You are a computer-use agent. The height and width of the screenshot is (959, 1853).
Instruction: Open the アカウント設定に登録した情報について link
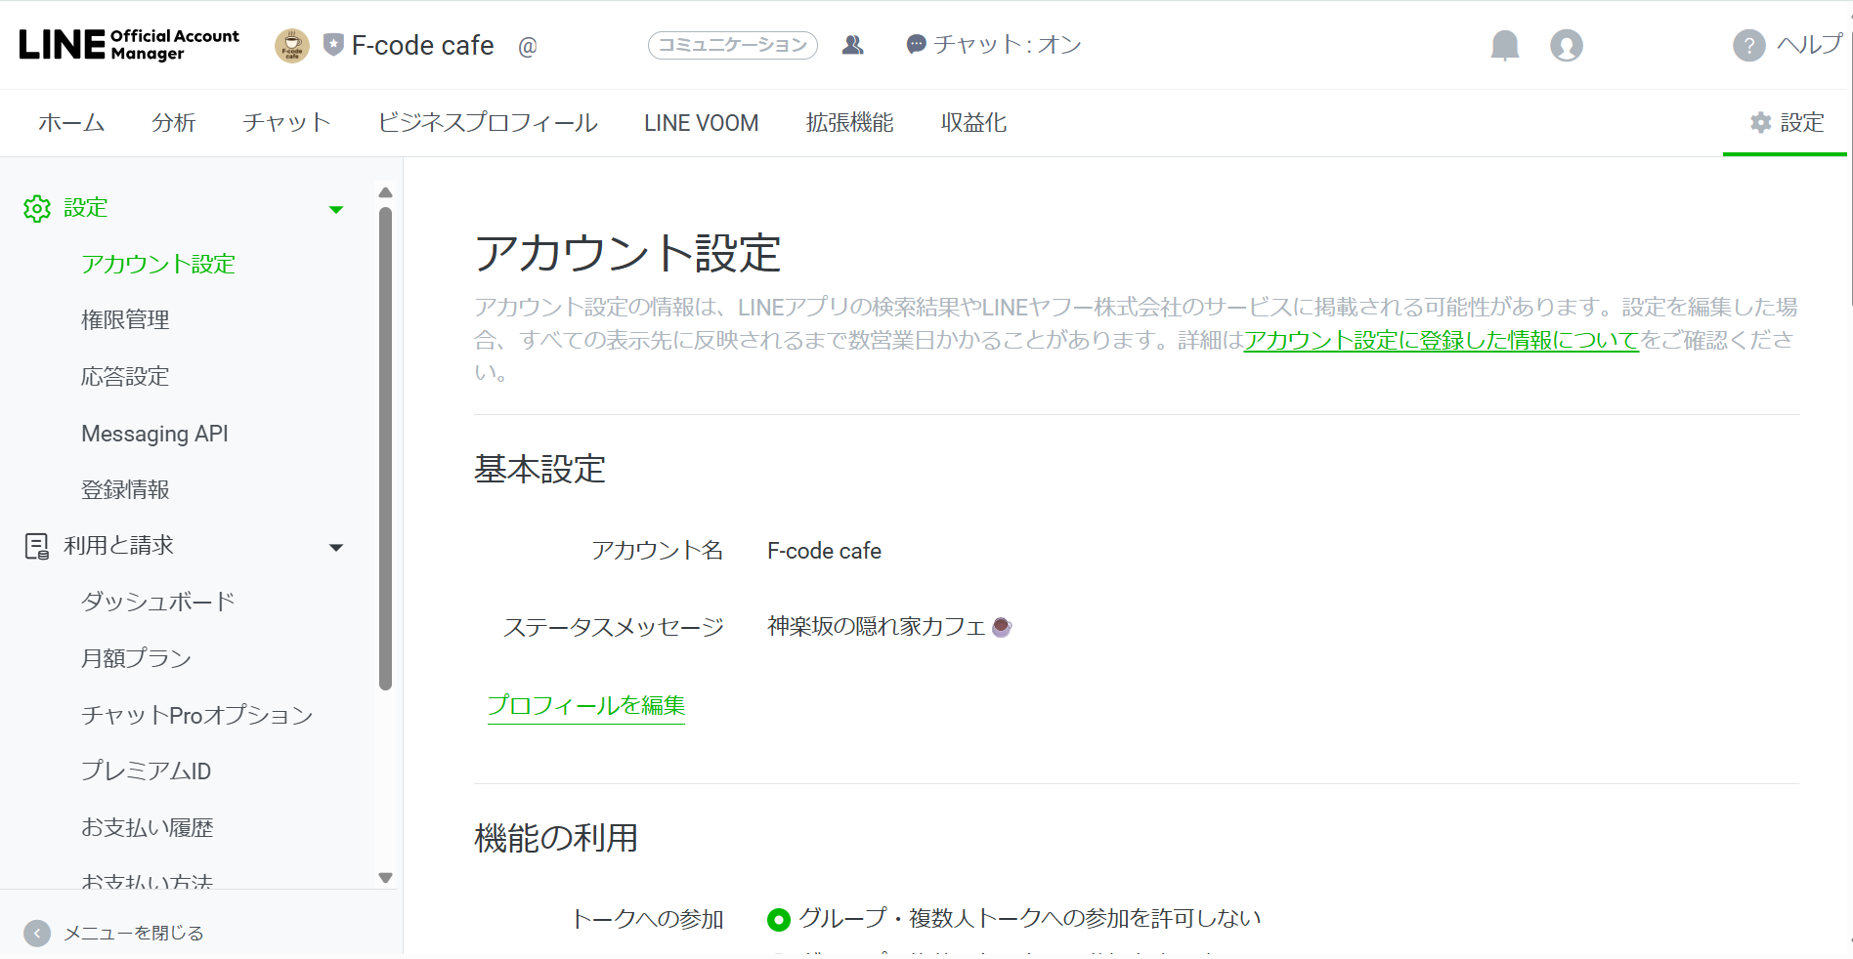click(1441, 340)
